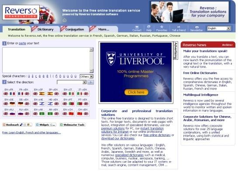Open Multilingual Intelligence news headline
This screenshot has height=179, width=238.
click(200, 95)
